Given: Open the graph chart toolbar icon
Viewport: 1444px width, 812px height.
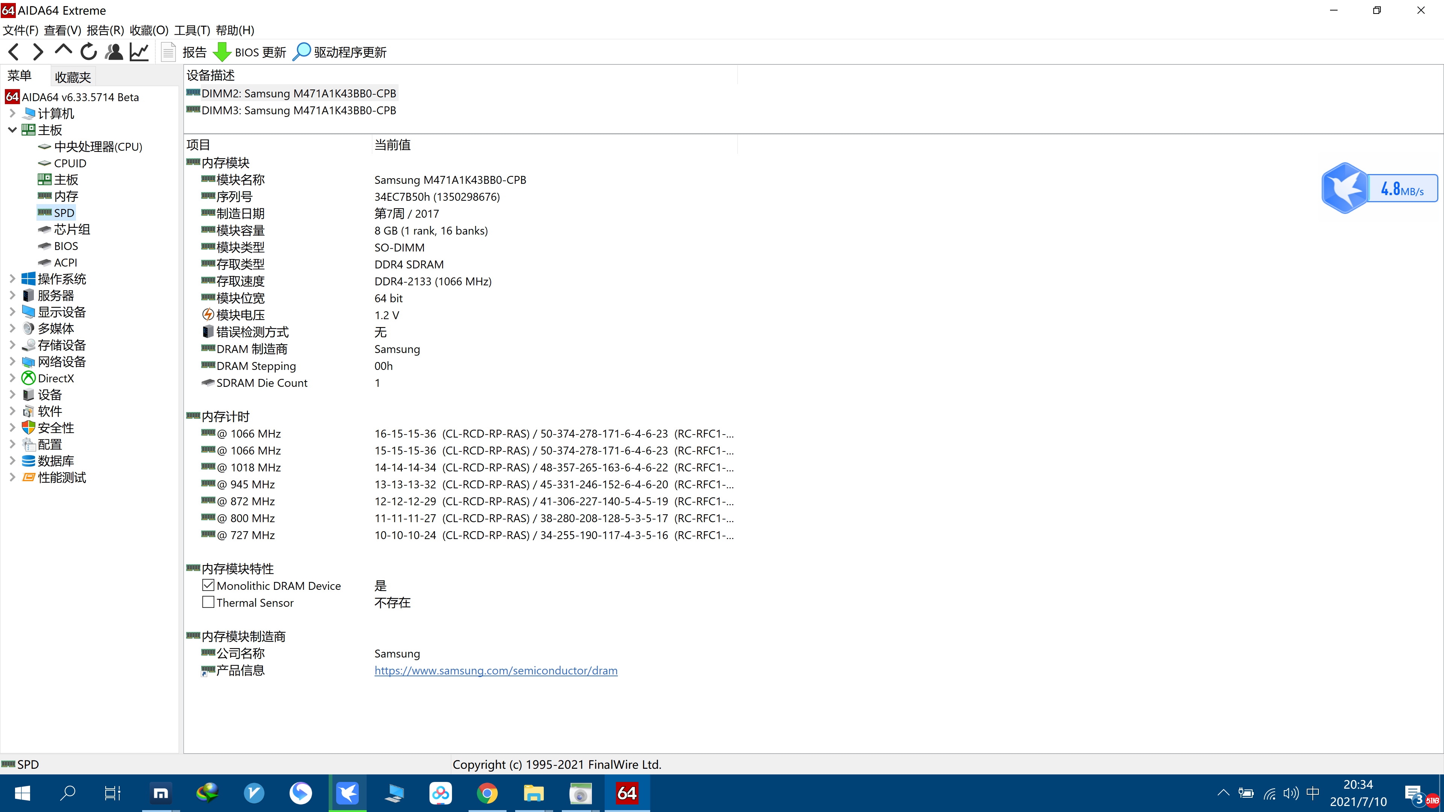Looking at the screenshot, I should (139, 52).
